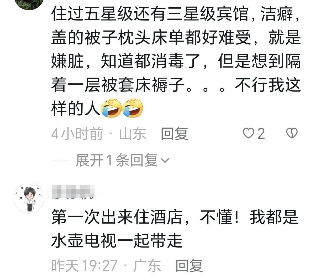Tap the broken heart dislike icon
Screen dimensions: 315x277
pos(291,133)
